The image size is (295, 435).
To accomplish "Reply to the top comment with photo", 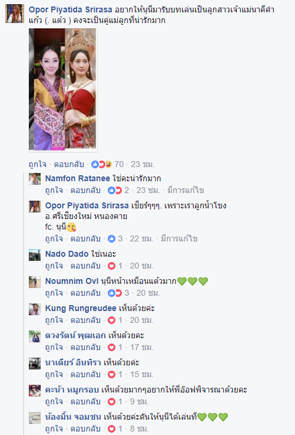I will [69, 164].
